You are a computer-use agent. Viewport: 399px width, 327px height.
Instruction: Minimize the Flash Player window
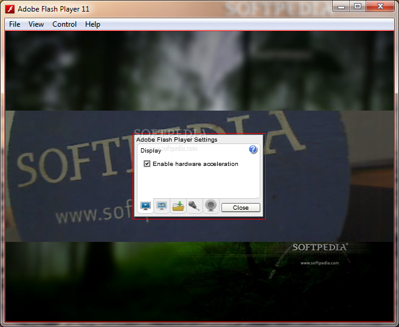pyautogui.click(x=341, y=7)
